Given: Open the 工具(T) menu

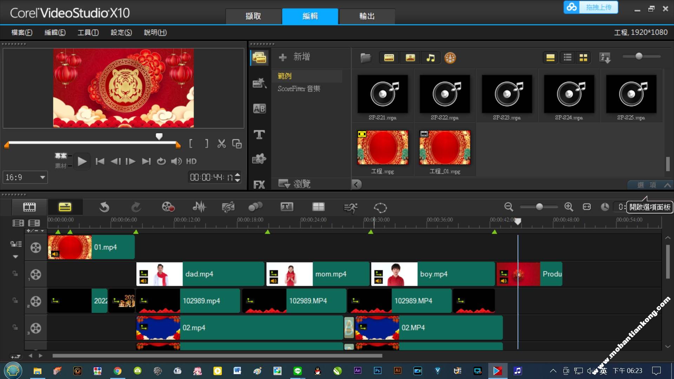Looking at the screenshot, I should (88, 32).
